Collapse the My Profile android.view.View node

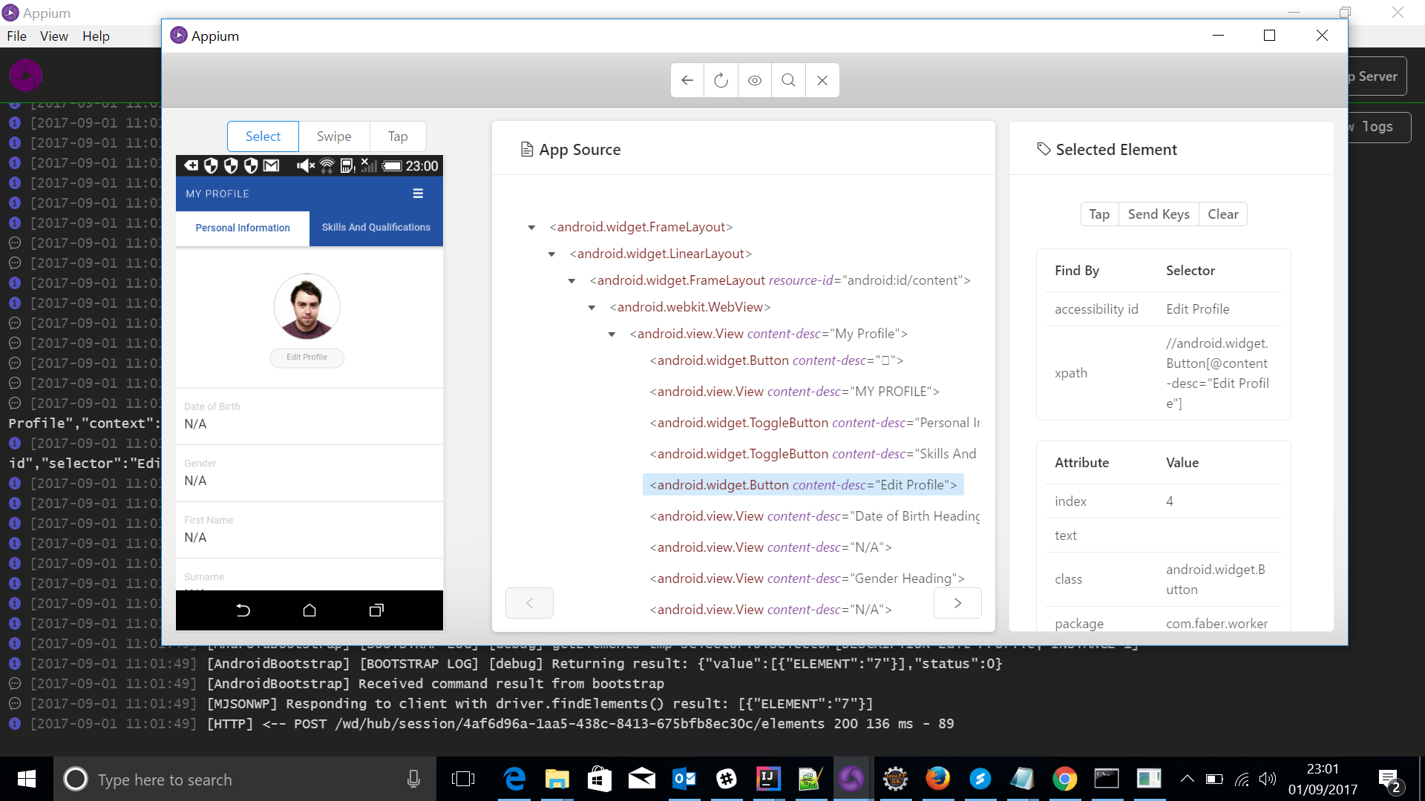tap(612, 334)
